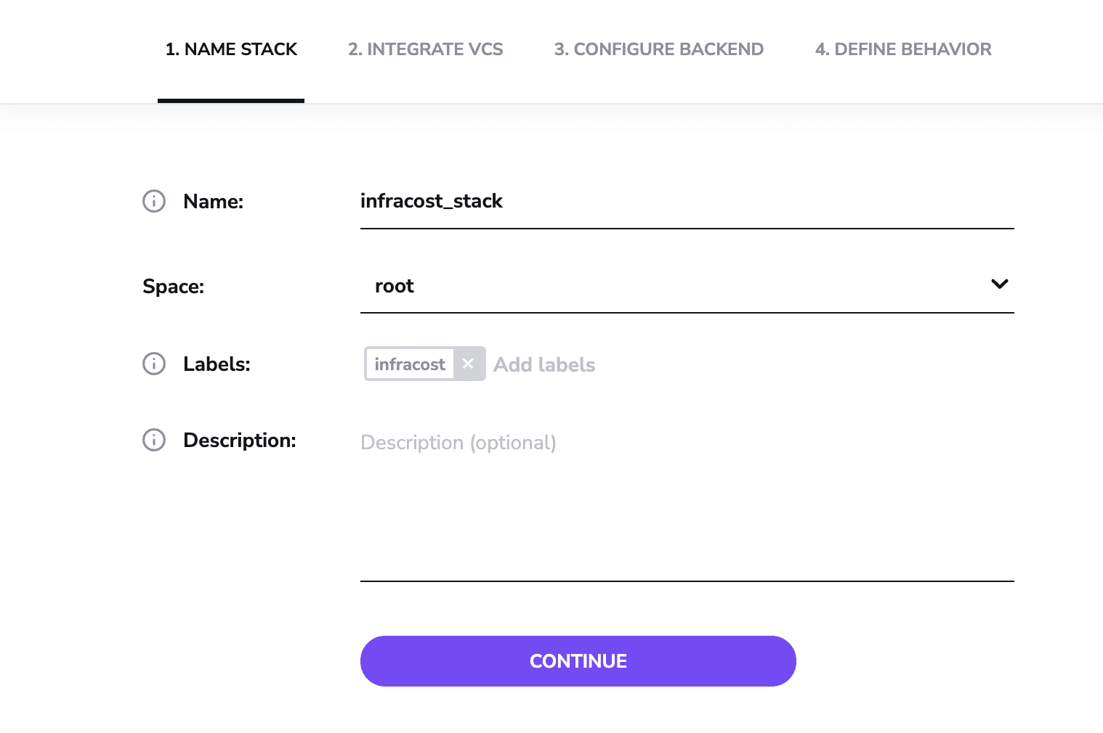Switch to the INTEGRATE VCS step
The width and height of the screenshot is (1103, 733).
[425, 49]
